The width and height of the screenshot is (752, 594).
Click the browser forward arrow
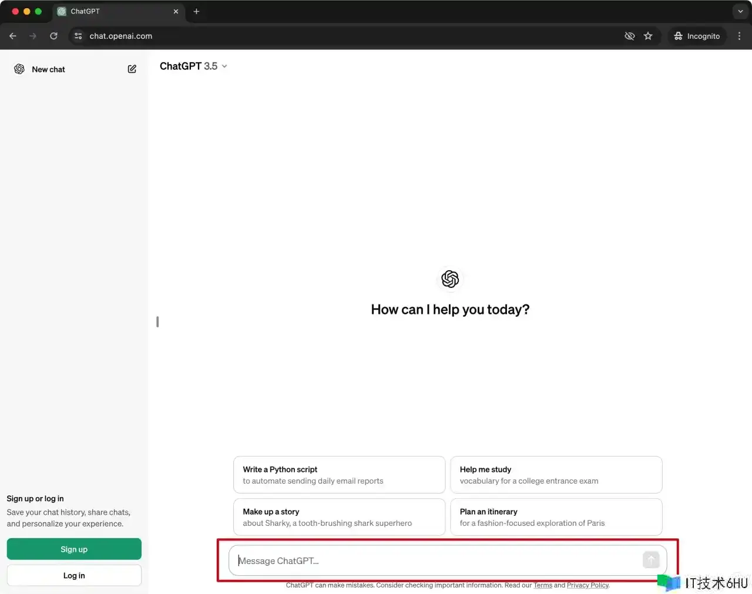click(x=33, y=36)
